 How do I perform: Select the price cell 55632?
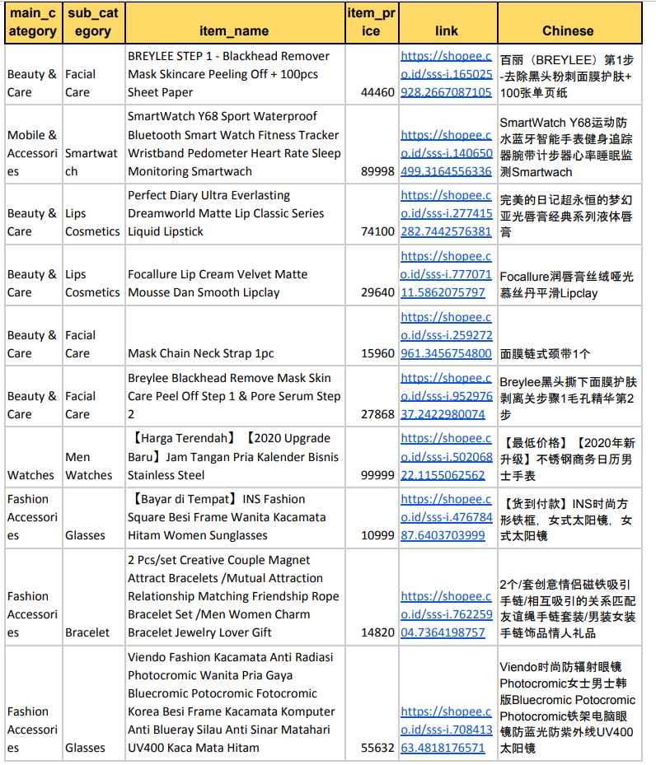(x=372, y=702)
